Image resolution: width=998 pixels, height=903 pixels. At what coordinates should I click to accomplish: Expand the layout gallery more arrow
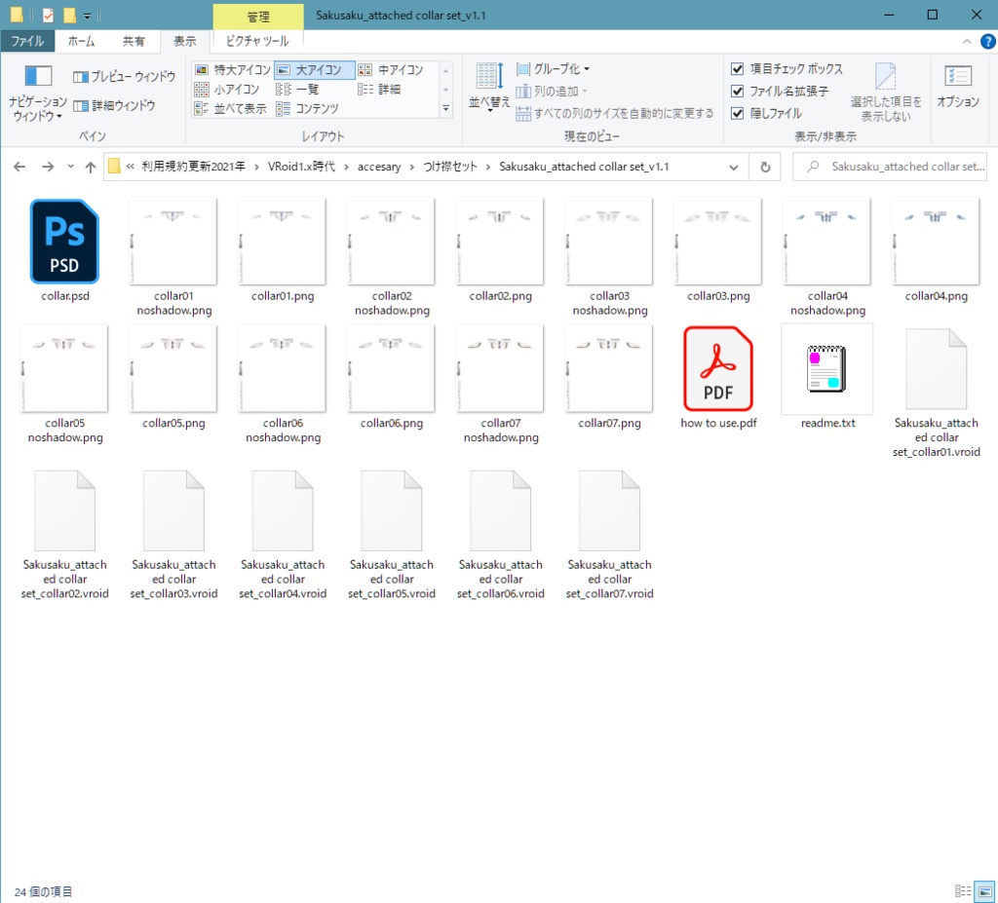click(446, 109)
